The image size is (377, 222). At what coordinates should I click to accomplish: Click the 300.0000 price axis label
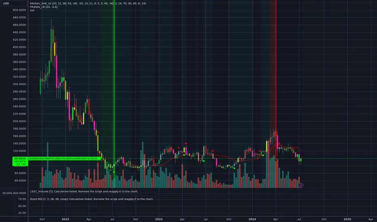coord(19,84)
